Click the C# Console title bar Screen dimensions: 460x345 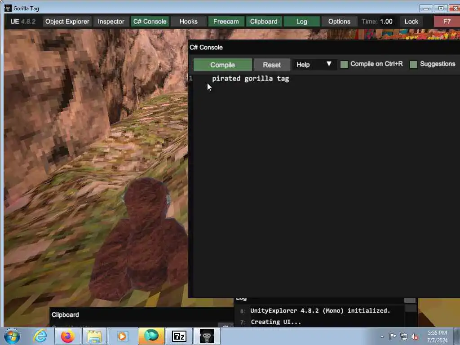tap(324, 47)
